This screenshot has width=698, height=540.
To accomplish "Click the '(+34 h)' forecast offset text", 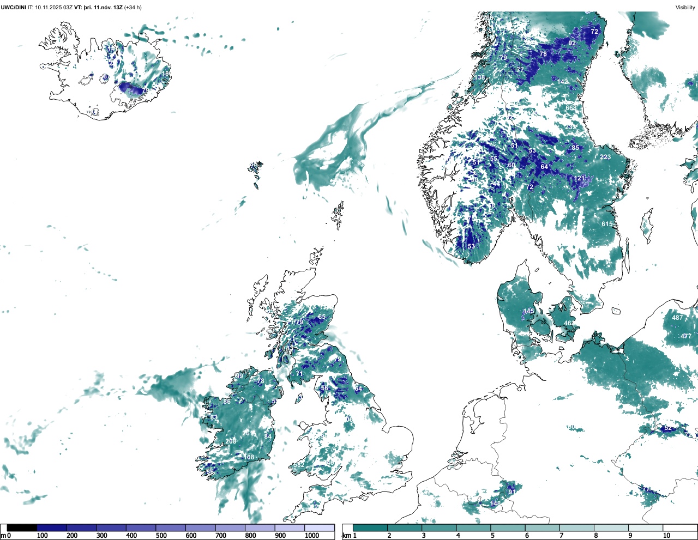I will (133, 7).
